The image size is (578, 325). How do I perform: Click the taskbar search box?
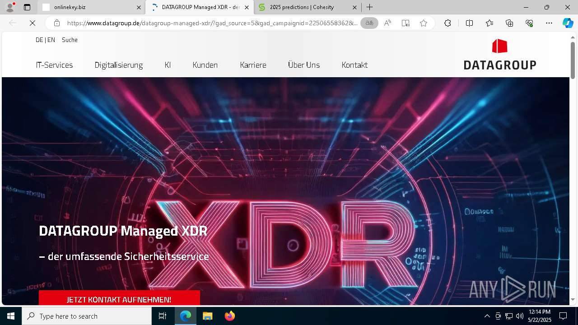point(87,316)
